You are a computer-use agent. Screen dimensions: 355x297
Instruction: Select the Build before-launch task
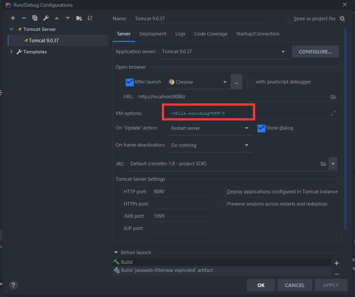pyautogui.click(x=222, y=262)
